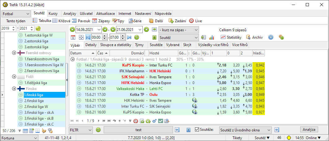Open the Fotbal sport dropdown

16,14
